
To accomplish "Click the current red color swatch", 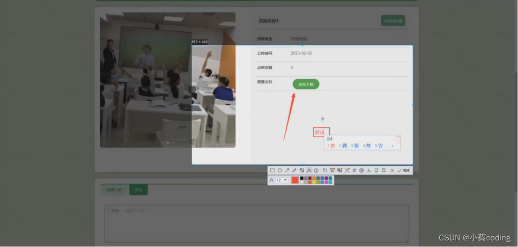I will pyautogui.click(x=295, y=180).
